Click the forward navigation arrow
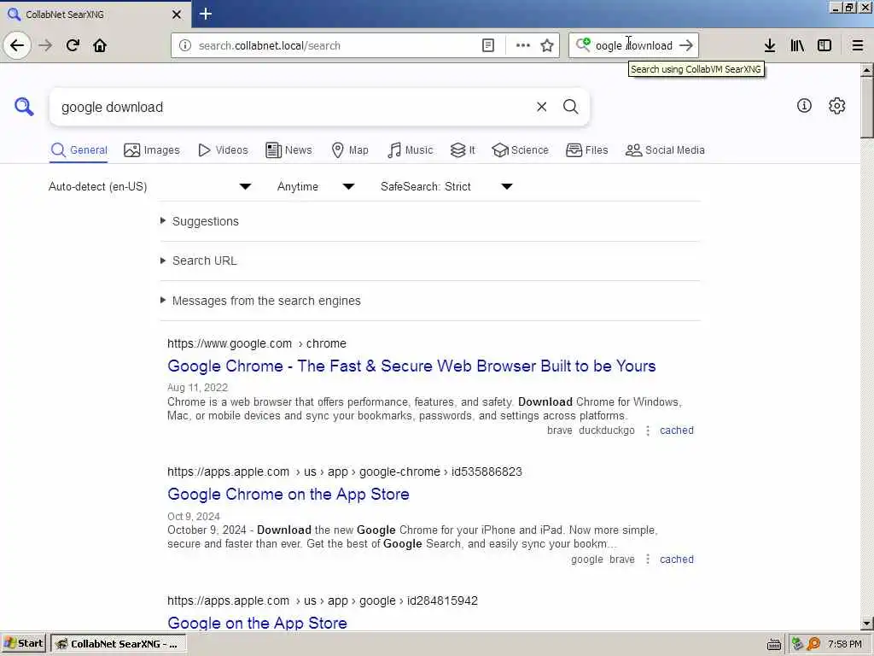This screenshot has height=656, width=874. 46,45
